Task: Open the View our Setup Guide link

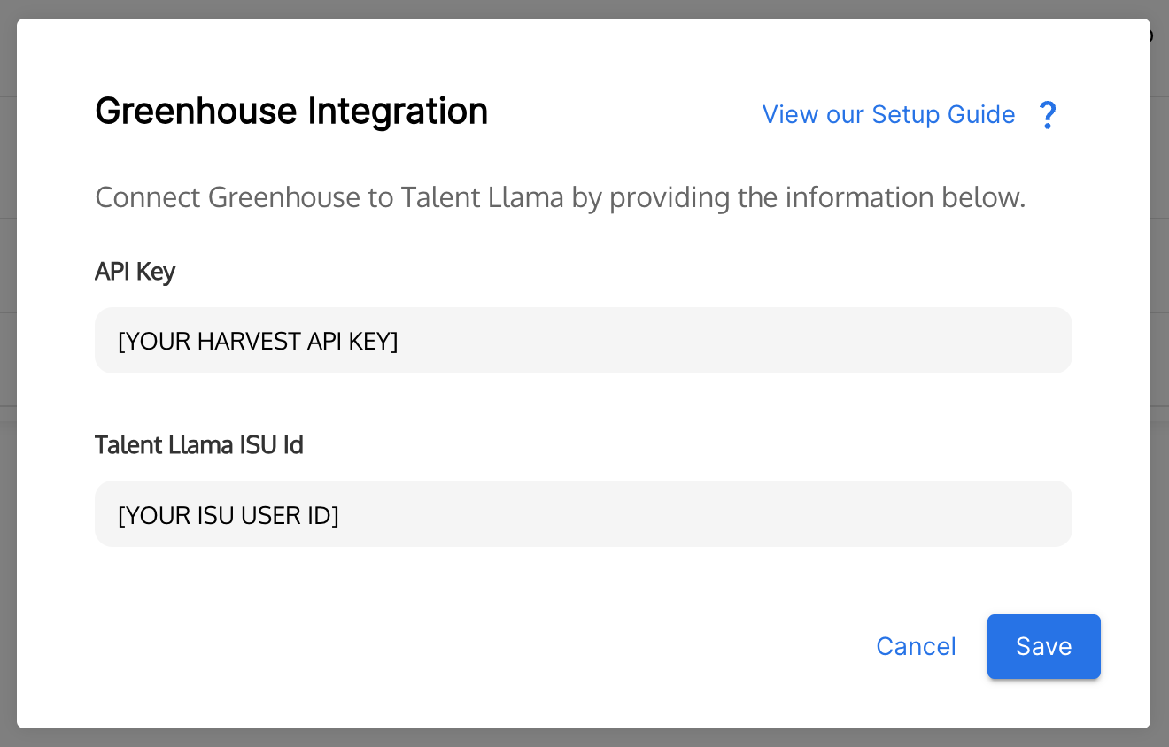Action: coord(888,115)
